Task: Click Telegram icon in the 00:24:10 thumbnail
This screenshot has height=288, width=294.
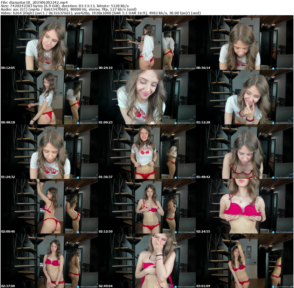Action: tap(175, 68)
